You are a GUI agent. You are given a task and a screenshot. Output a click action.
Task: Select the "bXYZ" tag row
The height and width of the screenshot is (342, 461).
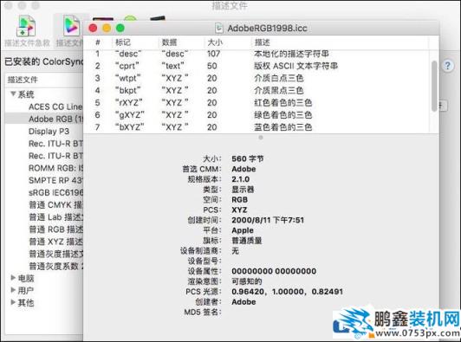tap(257, 127)
